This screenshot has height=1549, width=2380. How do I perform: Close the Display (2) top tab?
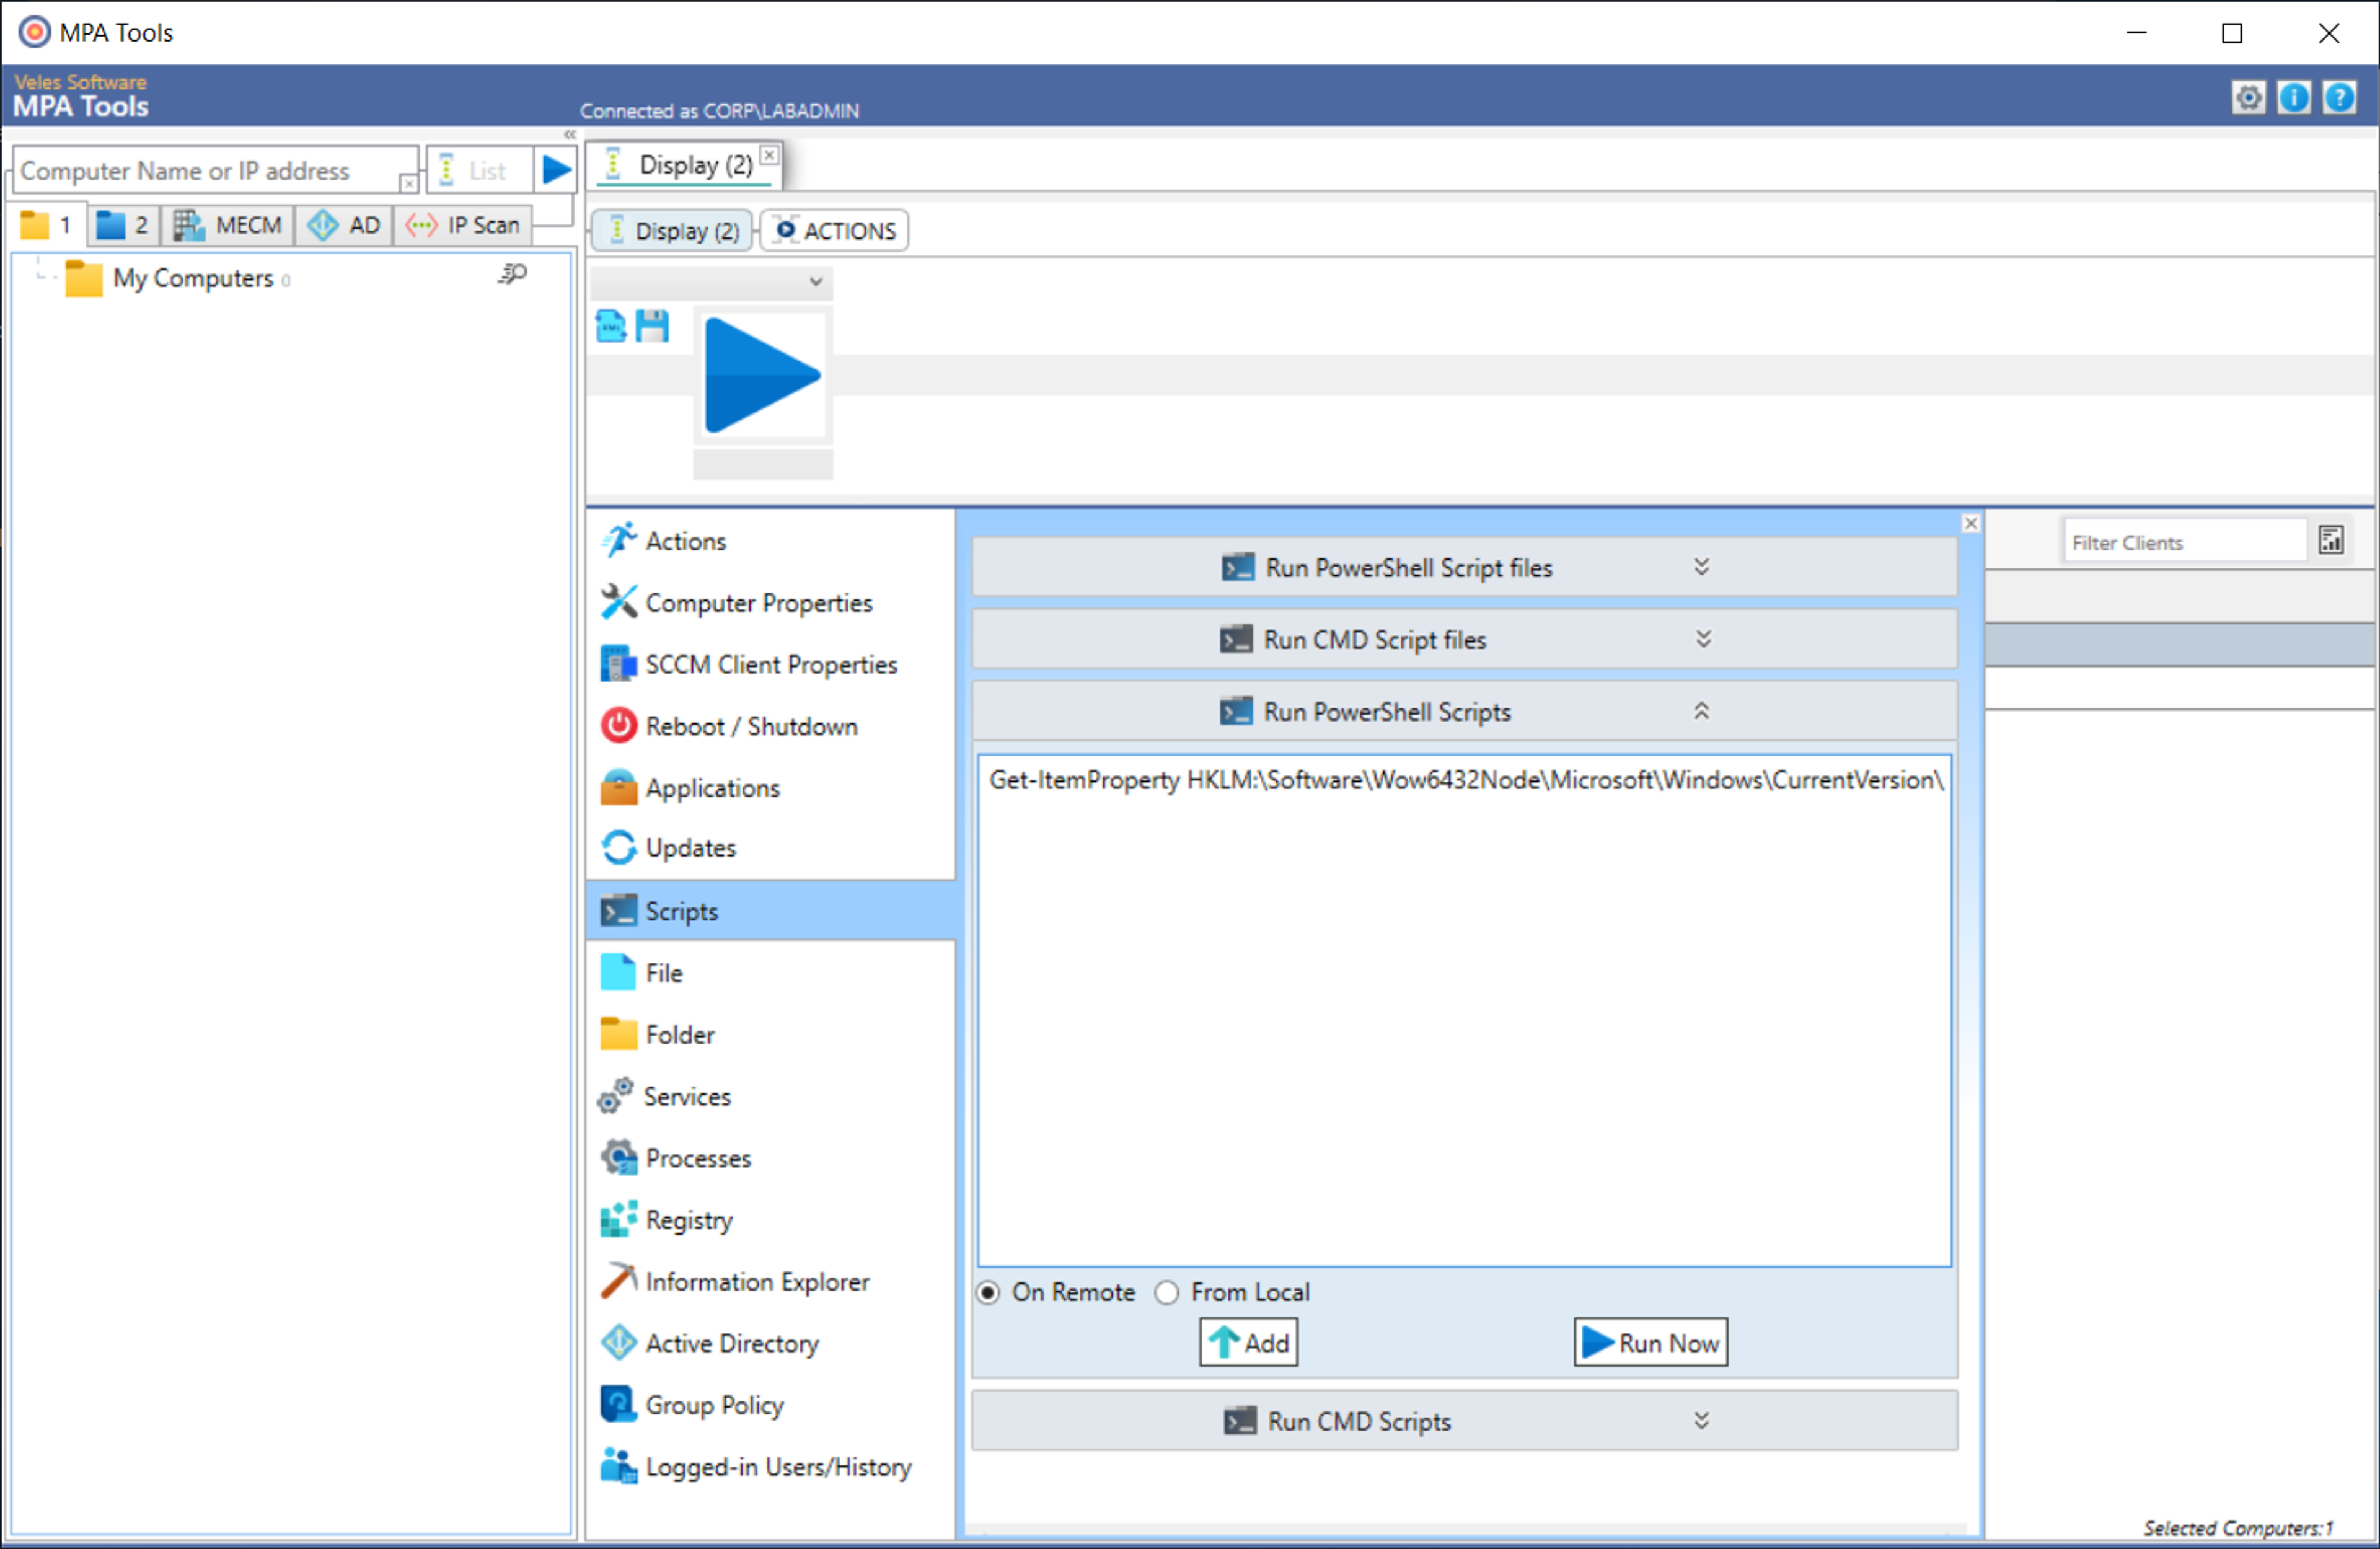769,155
